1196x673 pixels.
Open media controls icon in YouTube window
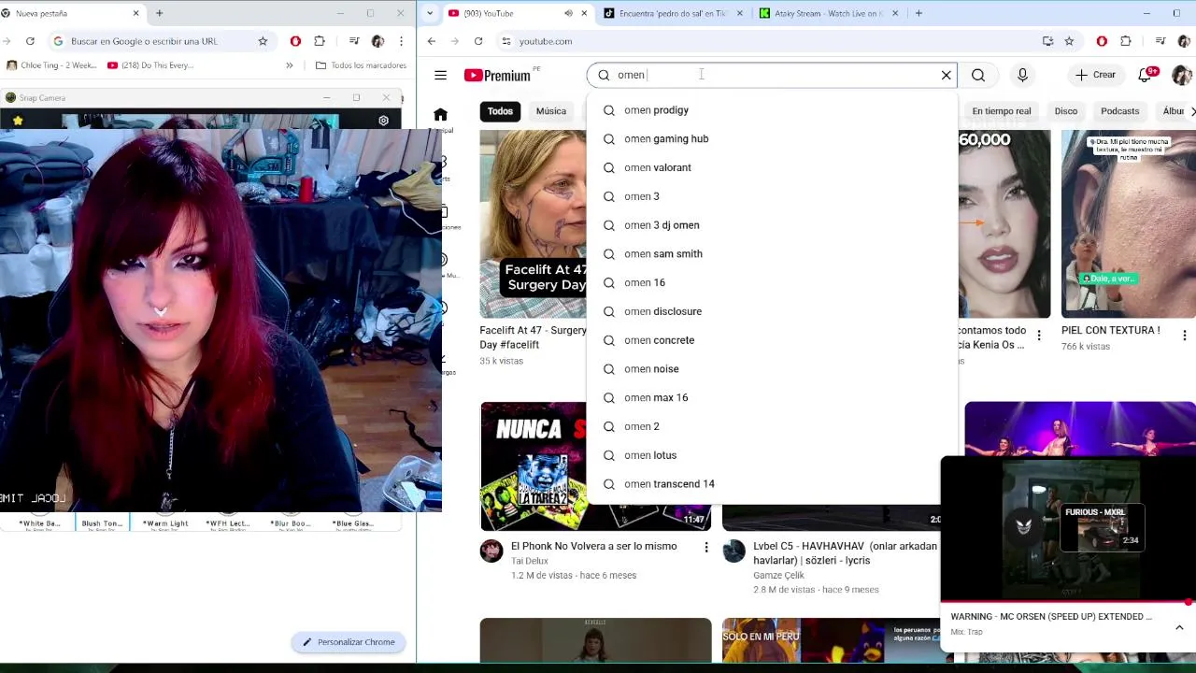[x=1160, y=41]
